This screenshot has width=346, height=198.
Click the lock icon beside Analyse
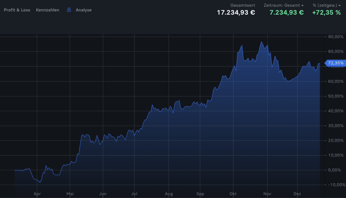point(69,10)
